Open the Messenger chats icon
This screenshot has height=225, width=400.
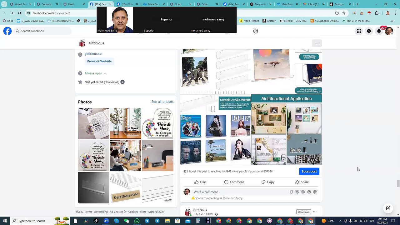coord(369,31)
